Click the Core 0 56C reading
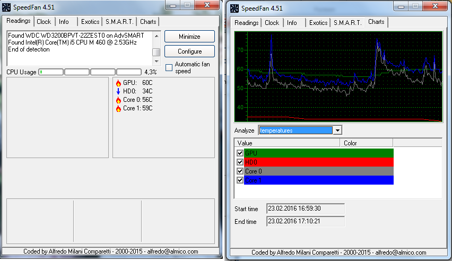Viewport: 452px width, 261px height. [x=137, y=100]
